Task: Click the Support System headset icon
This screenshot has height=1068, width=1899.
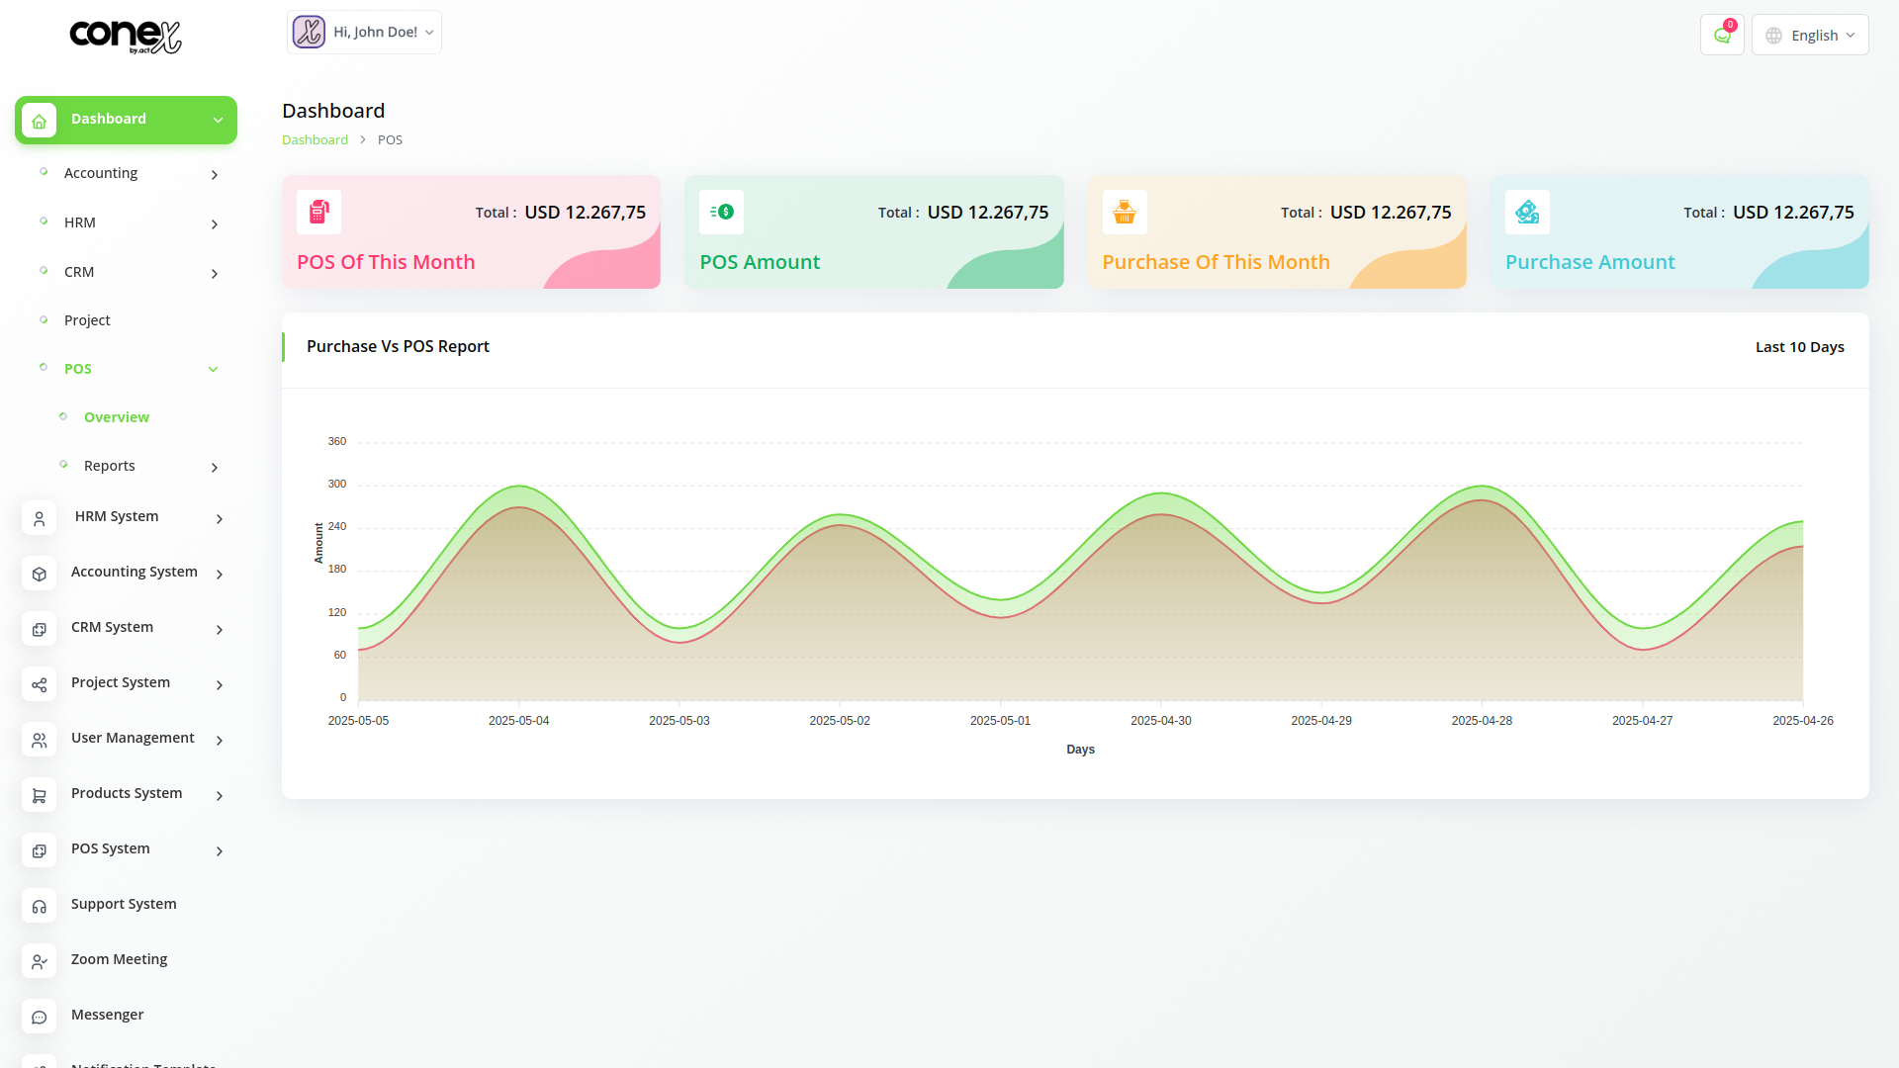Action: tap(40, 906)
